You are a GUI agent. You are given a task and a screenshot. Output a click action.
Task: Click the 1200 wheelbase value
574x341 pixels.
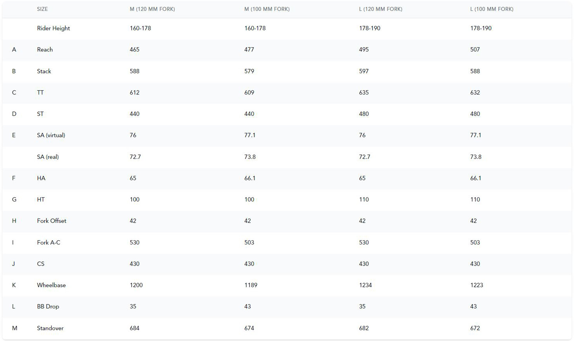pos(136,285)
